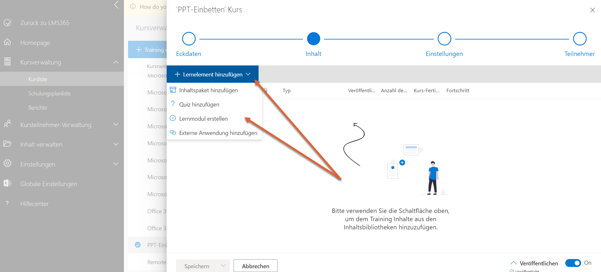Image resolution: width=601 pixels, height=272 pixels.
Task: Select the Eckdaten step circle
Action: [189, 39]
